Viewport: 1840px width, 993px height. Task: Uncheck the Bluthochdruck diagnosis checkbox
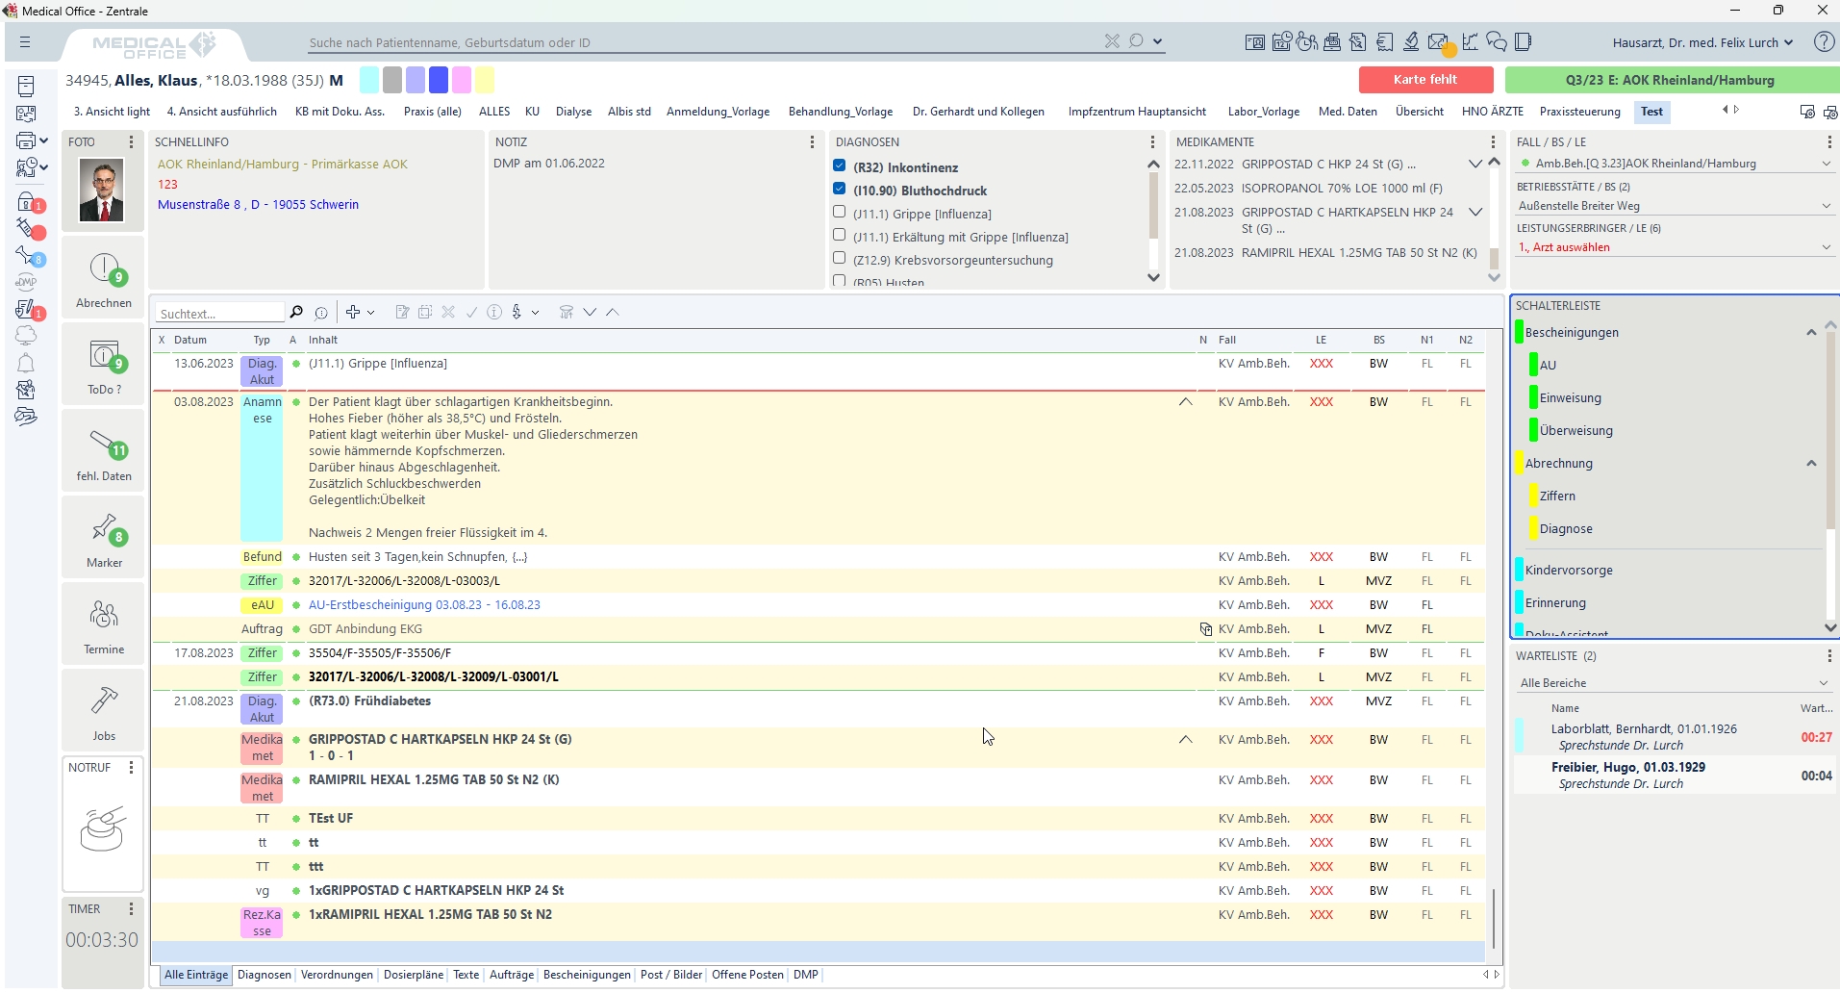[x=840, y=190]
